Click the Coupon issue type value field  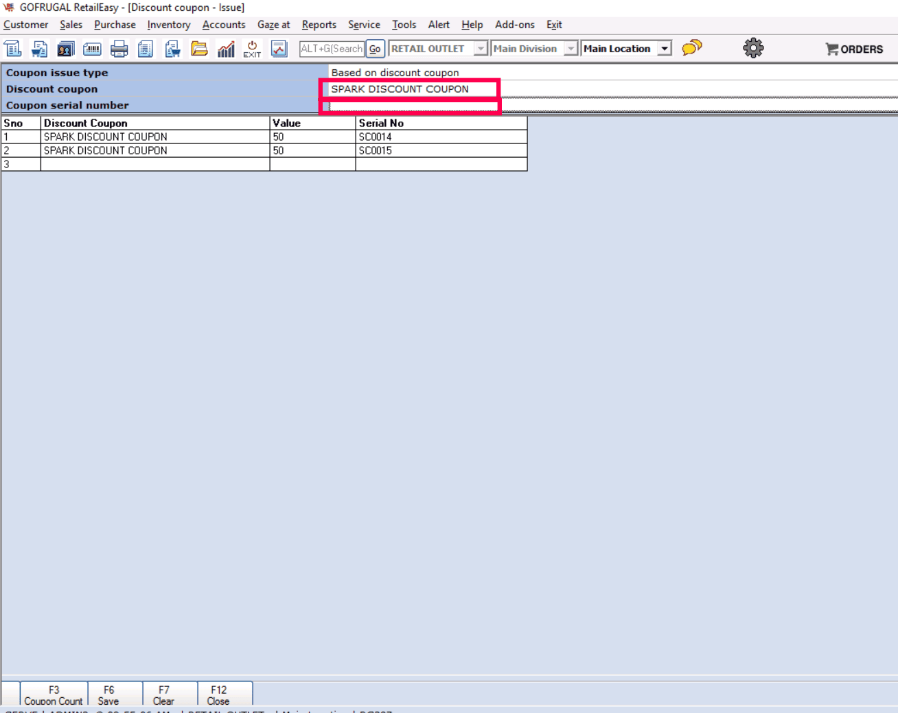(x=613, y=73)
